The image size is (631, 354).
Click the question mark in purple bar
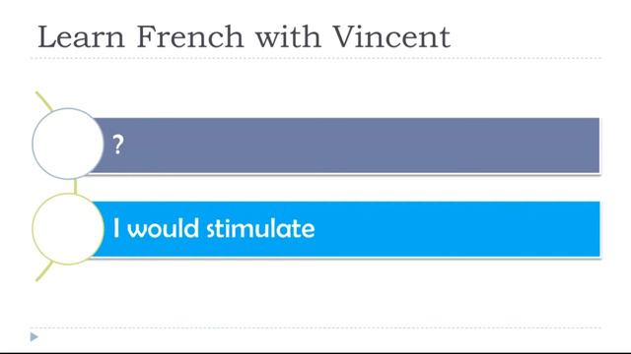pyautogui.click(x=118, y=145)
